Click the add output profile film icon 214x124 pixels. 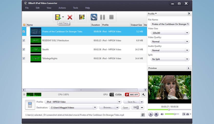(x=82, y=17)
